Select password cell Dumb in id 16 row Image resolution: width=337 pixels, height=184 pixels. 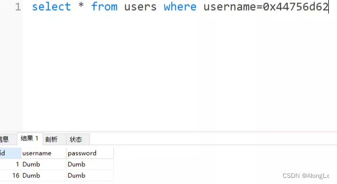click(x=90, y=175)
